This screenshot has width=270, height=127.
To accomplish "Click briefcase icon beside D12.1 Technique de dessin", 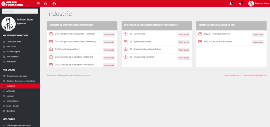I will pyautogui.click(x=200, y=34).
